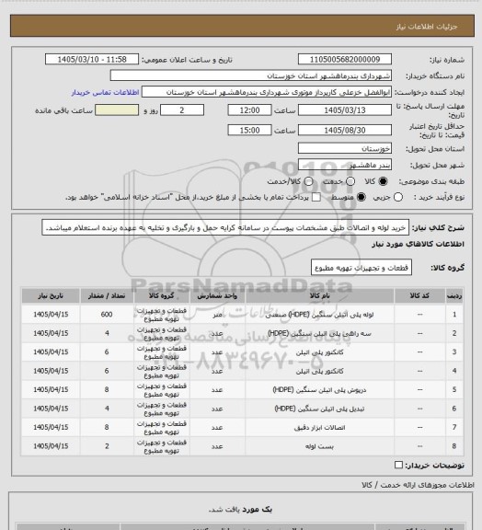Click the remaining days field showing 2
Screen dimensions: 482x530
182,110
